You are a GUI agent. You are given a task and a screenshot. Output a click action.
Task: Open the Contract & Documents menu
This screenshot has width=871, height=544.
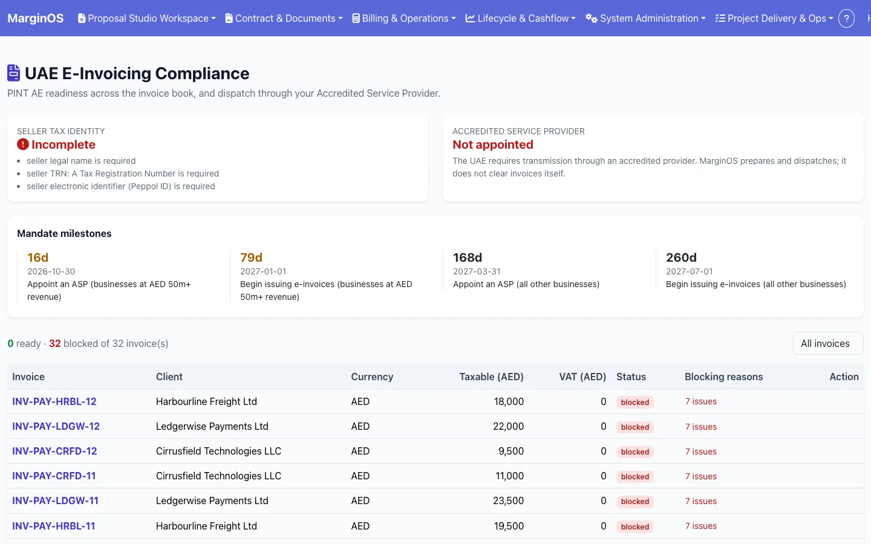click(284, 18)
